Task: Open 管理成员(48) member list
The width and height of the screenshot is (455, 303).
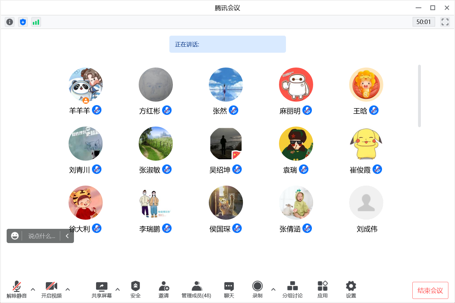Action: (x=196, y=289)
